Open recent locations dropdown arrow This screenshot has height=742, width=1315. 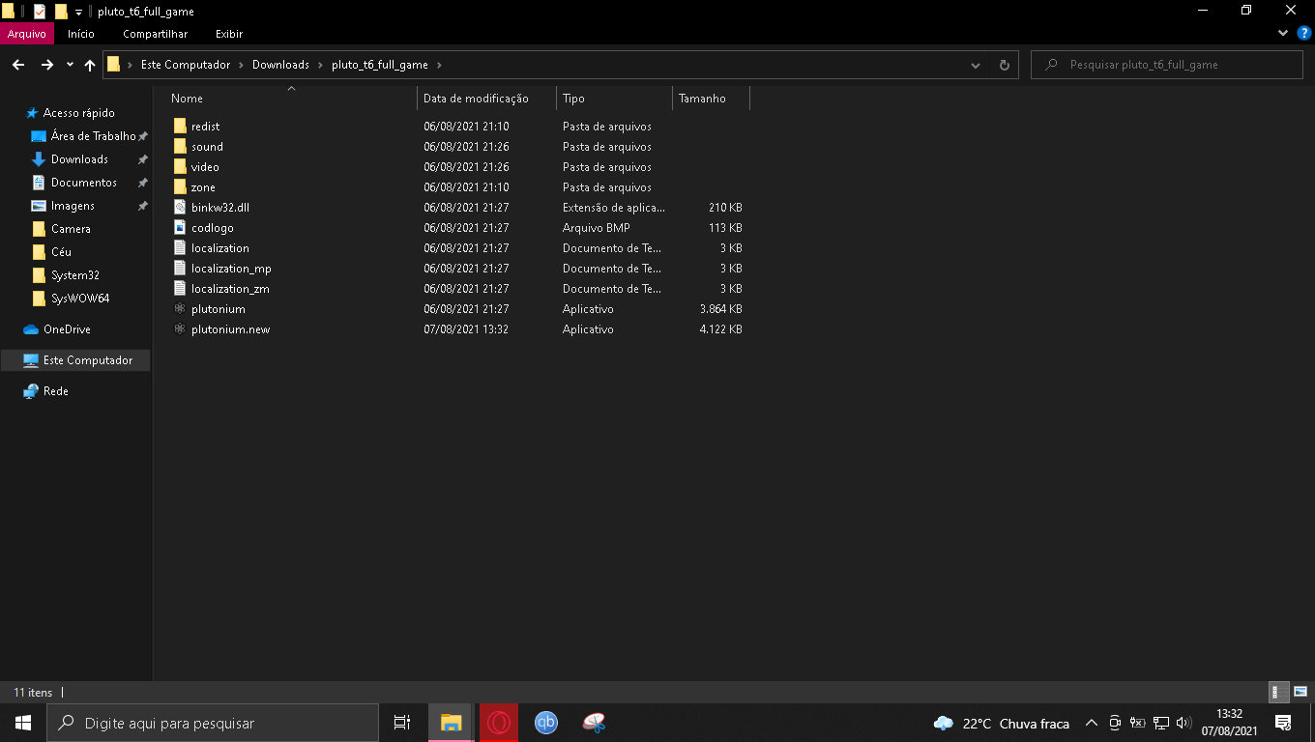click(x=70, y=65)
